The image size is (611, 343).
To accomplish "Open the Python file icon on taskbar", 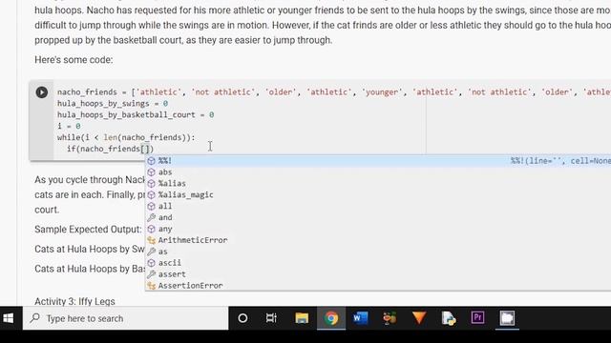I will coord(449,318).
